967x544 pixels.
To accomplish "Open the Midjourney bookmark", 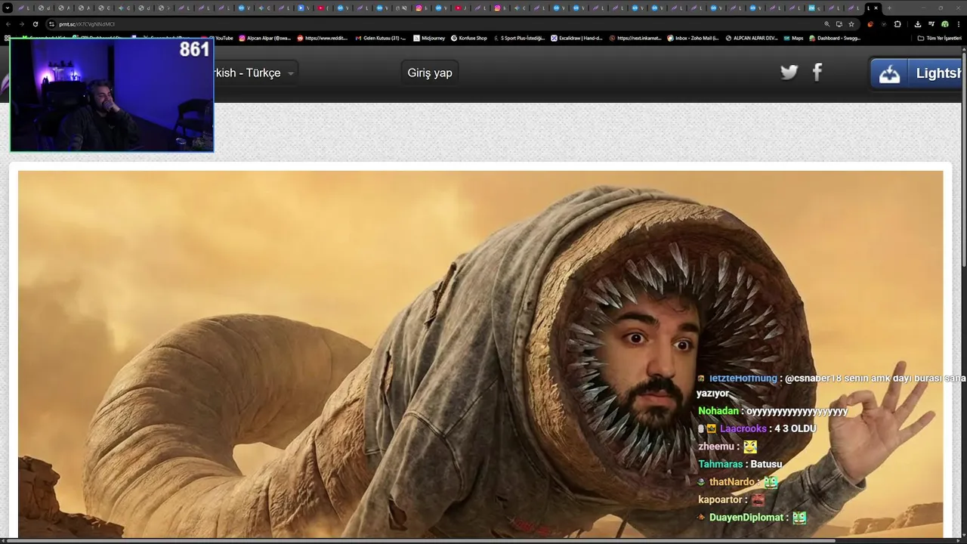I will click(429, 38).
